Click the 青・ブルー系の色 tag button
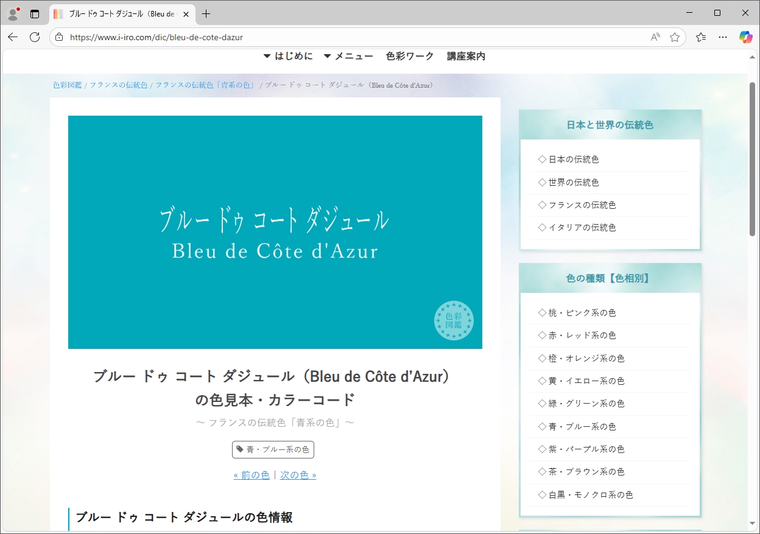Viewport: 760px width, 534px height. (x=273, y=450)
